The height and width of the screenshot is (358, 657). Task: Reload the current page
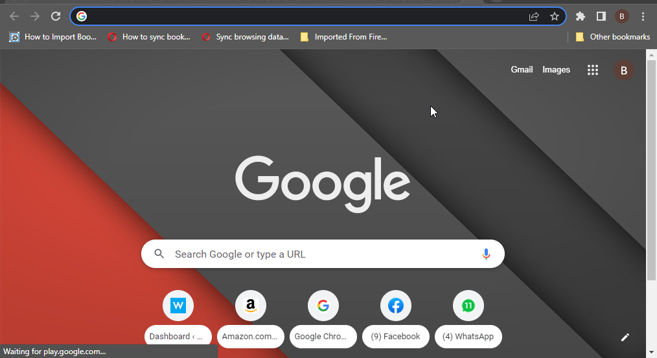(x=56, y=16)
